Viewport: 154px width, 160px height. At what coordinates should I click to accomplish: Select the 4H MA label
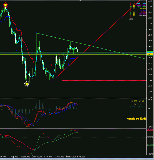pos(143,10)
